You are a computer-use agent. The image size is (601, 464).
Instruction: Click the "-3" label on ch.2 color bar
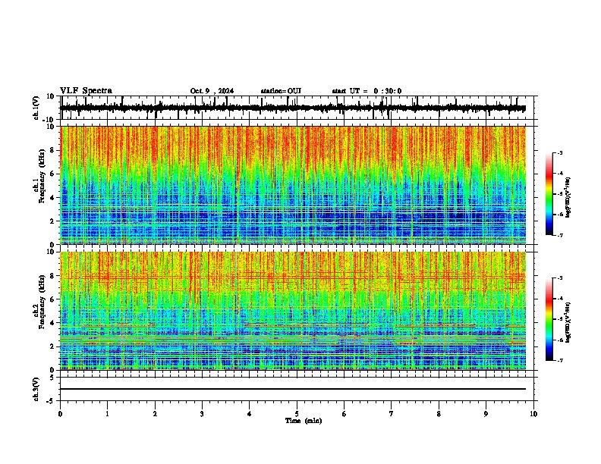point(559,278)
